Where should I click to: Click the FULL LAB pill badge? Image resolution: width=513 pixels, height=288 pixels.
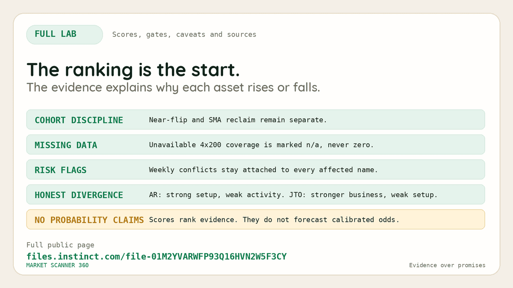coord(65,35)
